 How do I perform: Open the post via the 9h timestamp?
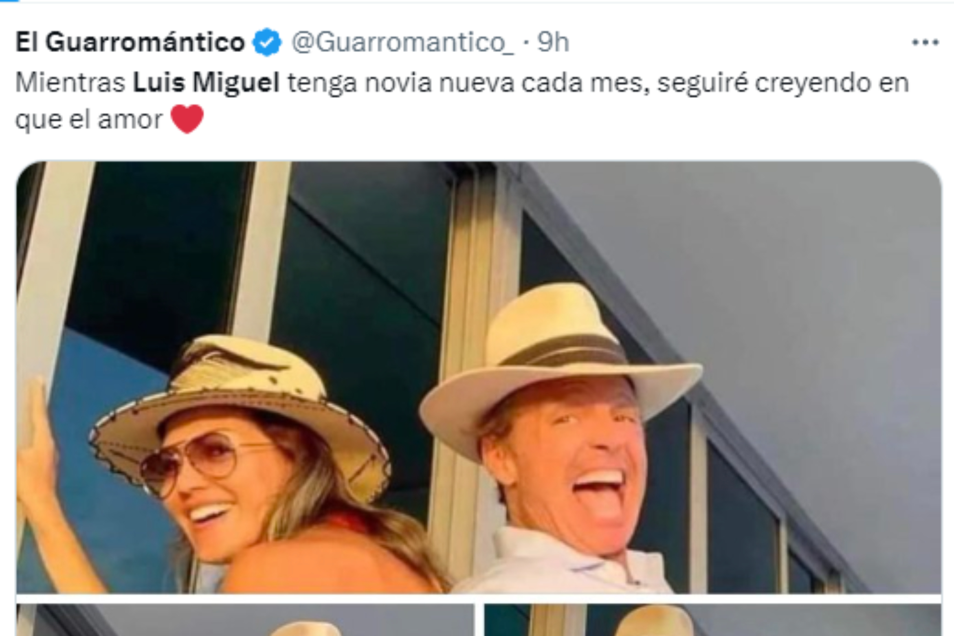tap(553, 43)
